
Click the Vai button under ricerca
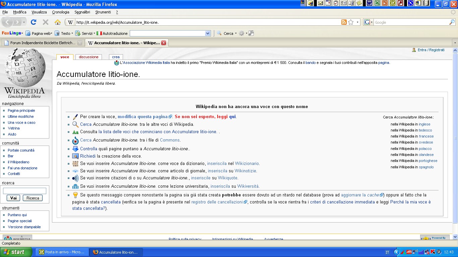13,198
